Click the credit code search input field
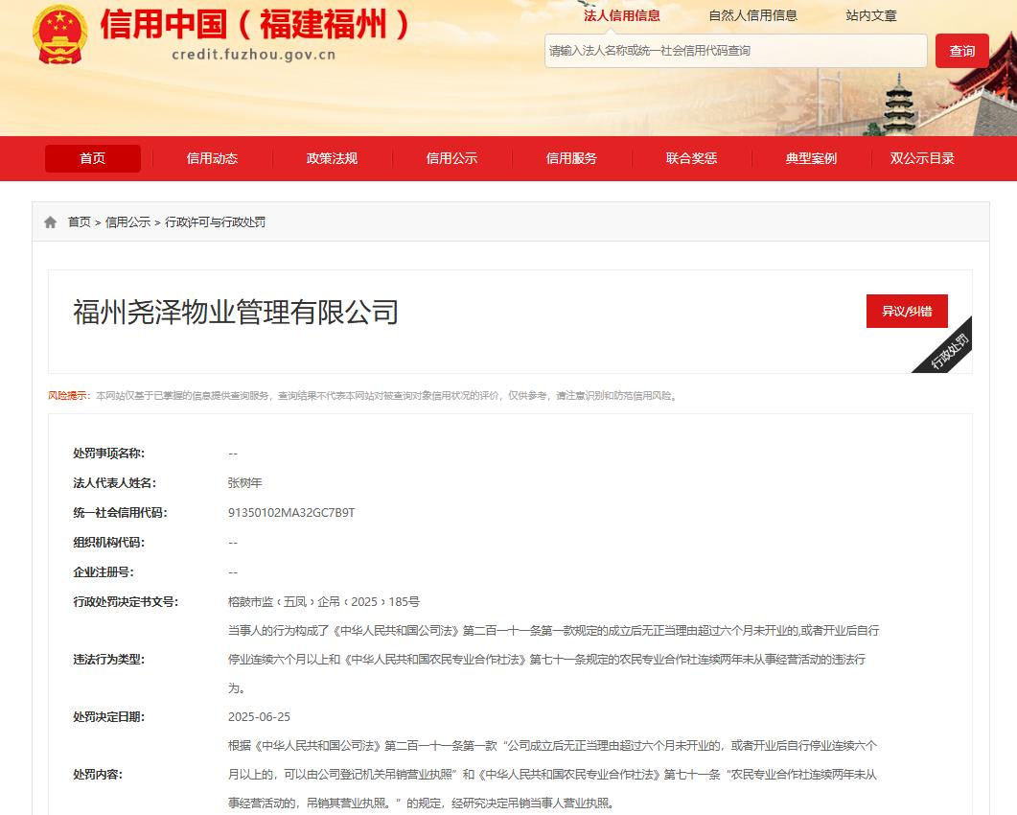This screenshot has height=815, width=1017. [735, 51]
